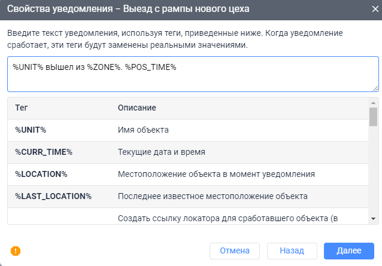Select the "Местоположение объекта в момент уведомления" description
This screenshot has width=382, height=266.
(x=216, y=174)
